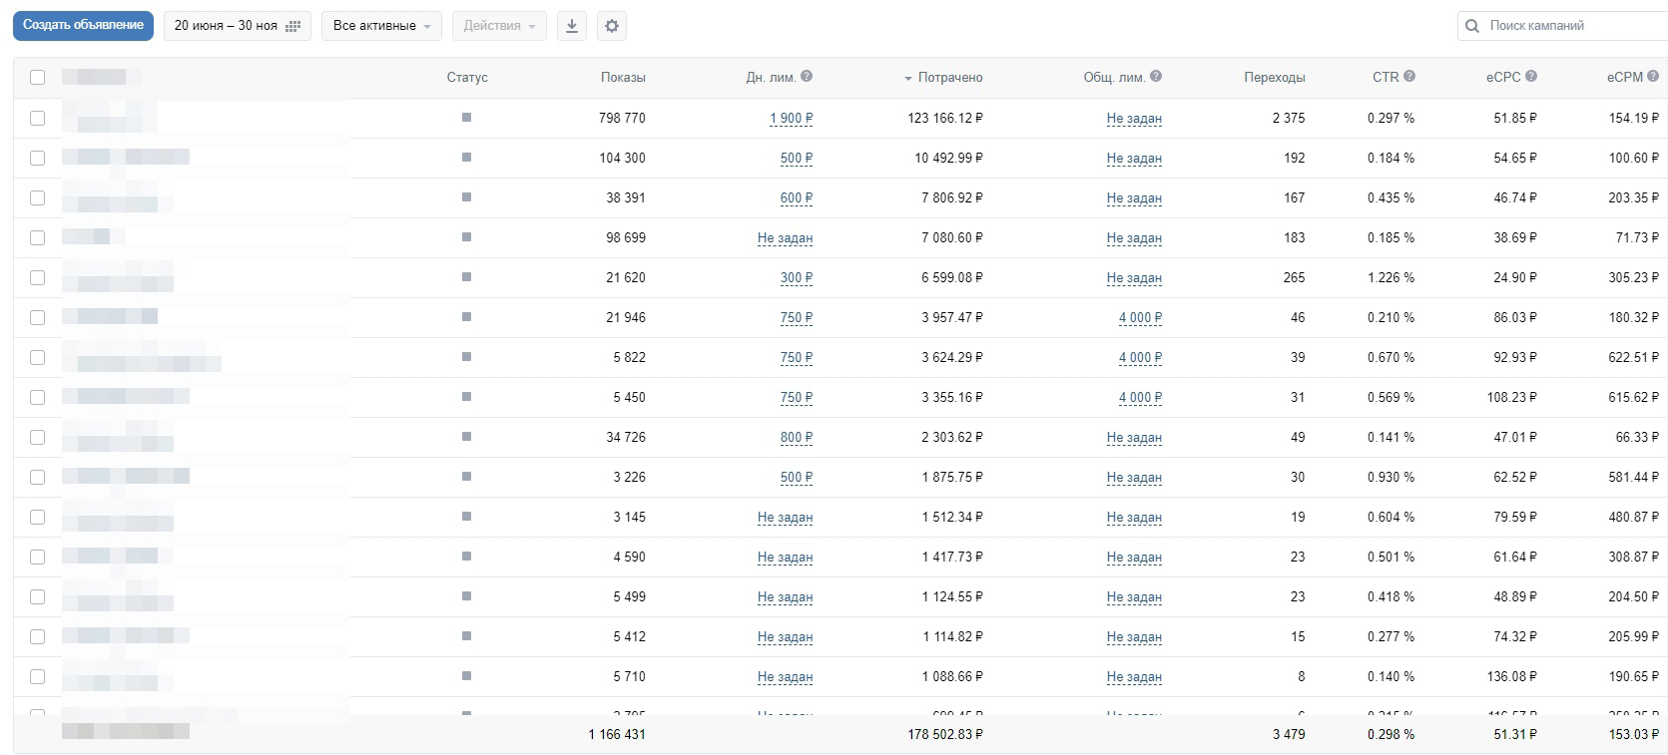
Task: Click status icon of the 104 300 row
Action: pyautogui.click(x=466, y=158)
